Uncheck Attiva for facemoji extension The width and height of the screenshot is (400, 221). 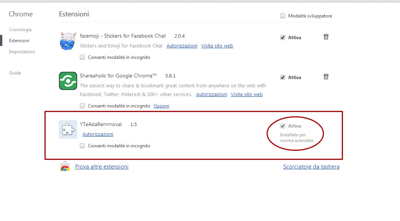coord(283,38)
